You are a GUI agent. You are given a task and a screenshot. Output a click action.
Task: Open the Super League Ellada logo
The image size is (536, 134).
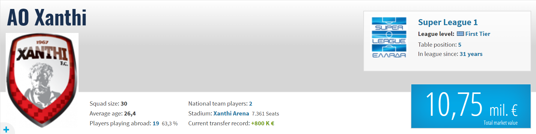pos(389,38)
